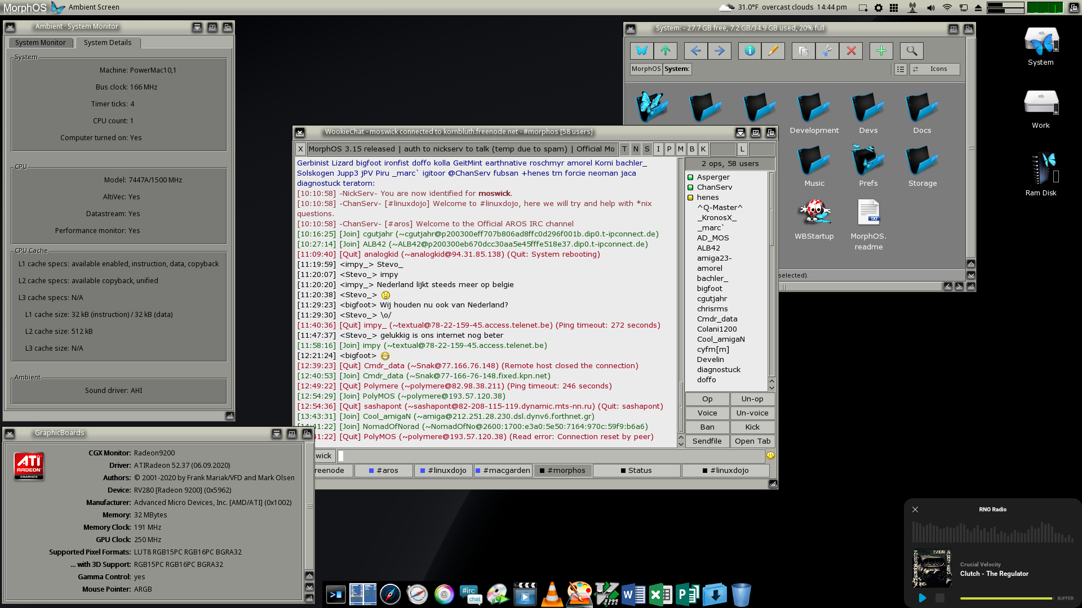Toggle channel mode M button
The width and height of the screenshot is (1082, 608).
[681, 149]
